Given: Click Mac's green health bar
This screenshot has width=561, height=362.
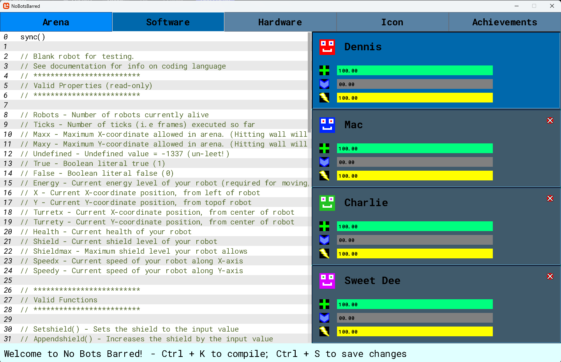Looking at the screenshot, I should coord(415,148).
